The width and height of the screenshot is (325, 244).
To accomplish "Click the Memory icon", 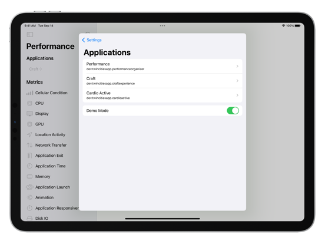I will tap(29, 177).
